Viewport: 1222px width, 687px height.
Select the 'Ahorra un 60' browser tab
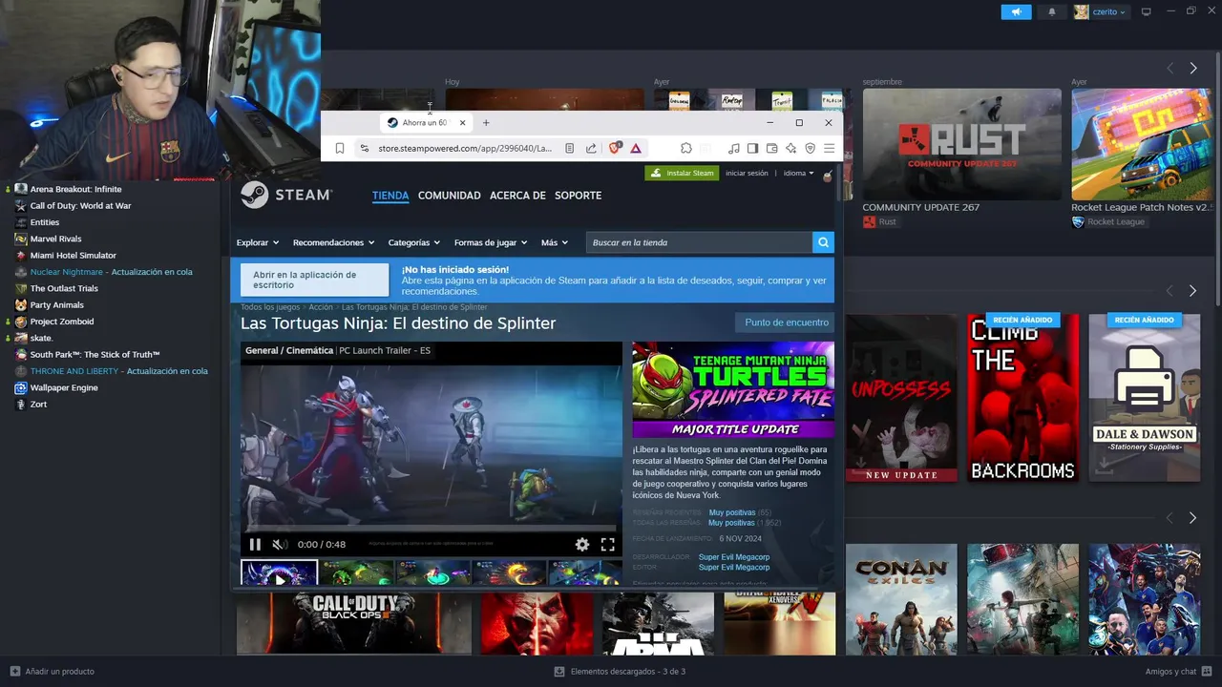(425, 122)
